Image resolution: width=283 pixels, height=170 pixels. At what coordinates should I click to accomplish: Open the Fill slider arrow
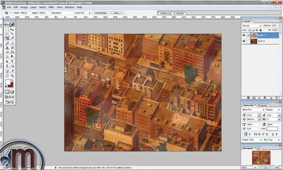coord(279,30)
